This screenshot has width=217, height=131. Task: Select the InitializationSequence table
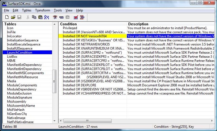pyautogui.click(x=23, y=40)
